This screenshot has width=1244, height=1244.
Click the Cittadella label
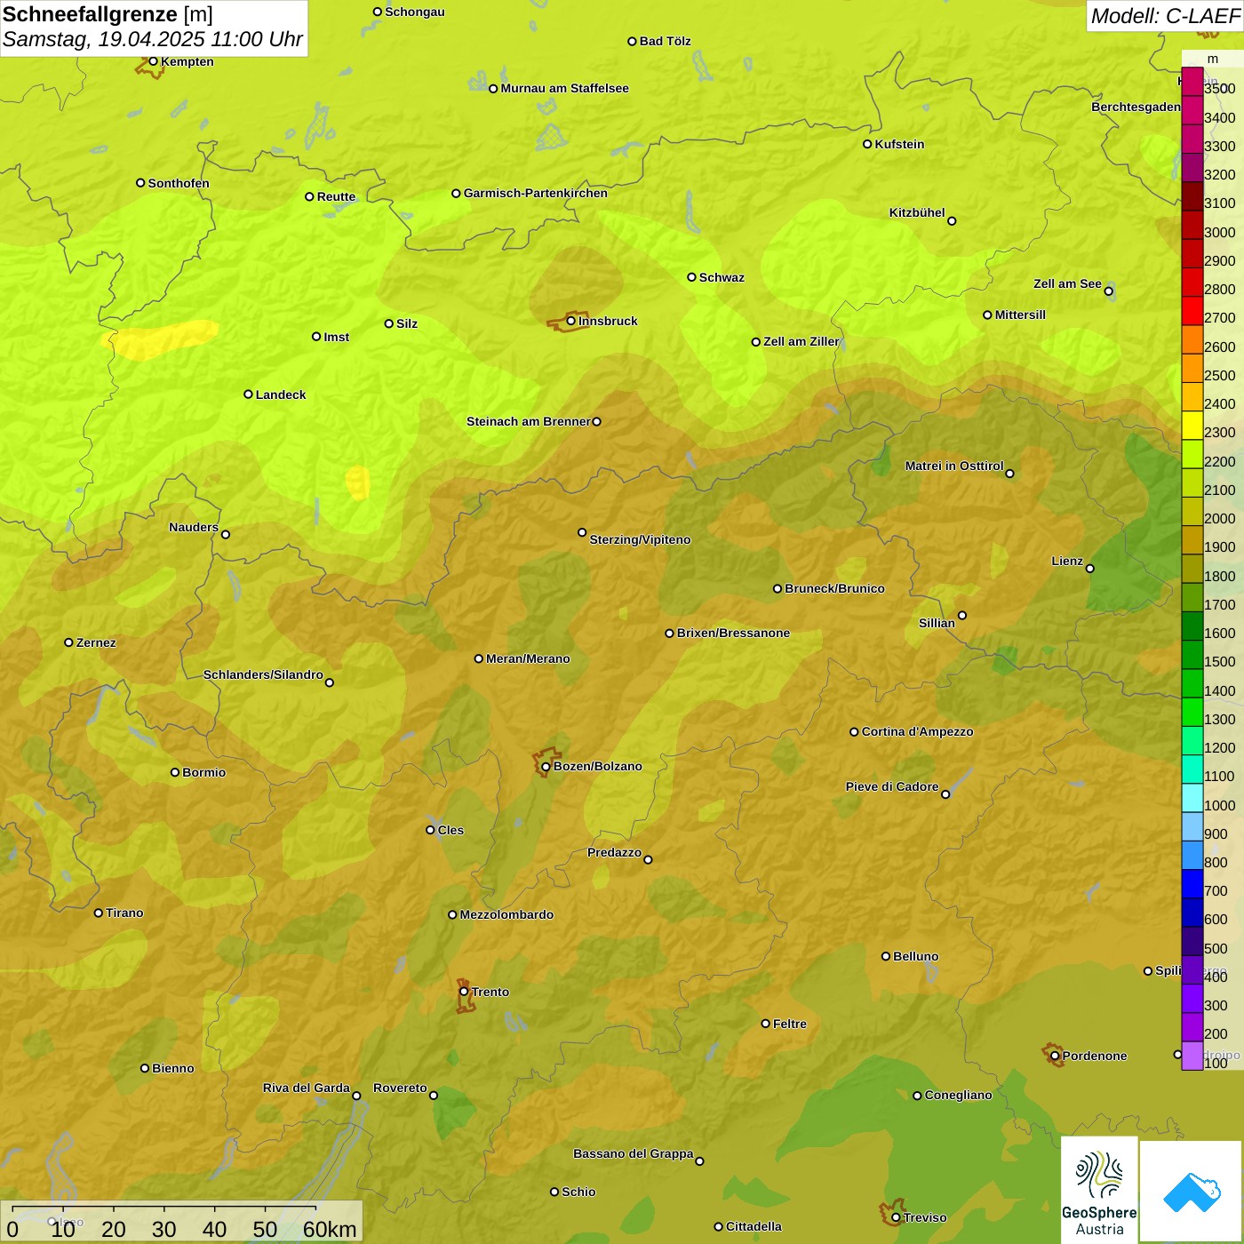tap(754, 1226)
